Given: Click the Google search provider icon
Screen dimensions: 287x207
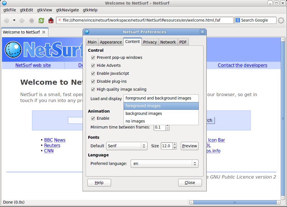Looking at the screenshot, I should pyautogui.click(x=237, y=20).
